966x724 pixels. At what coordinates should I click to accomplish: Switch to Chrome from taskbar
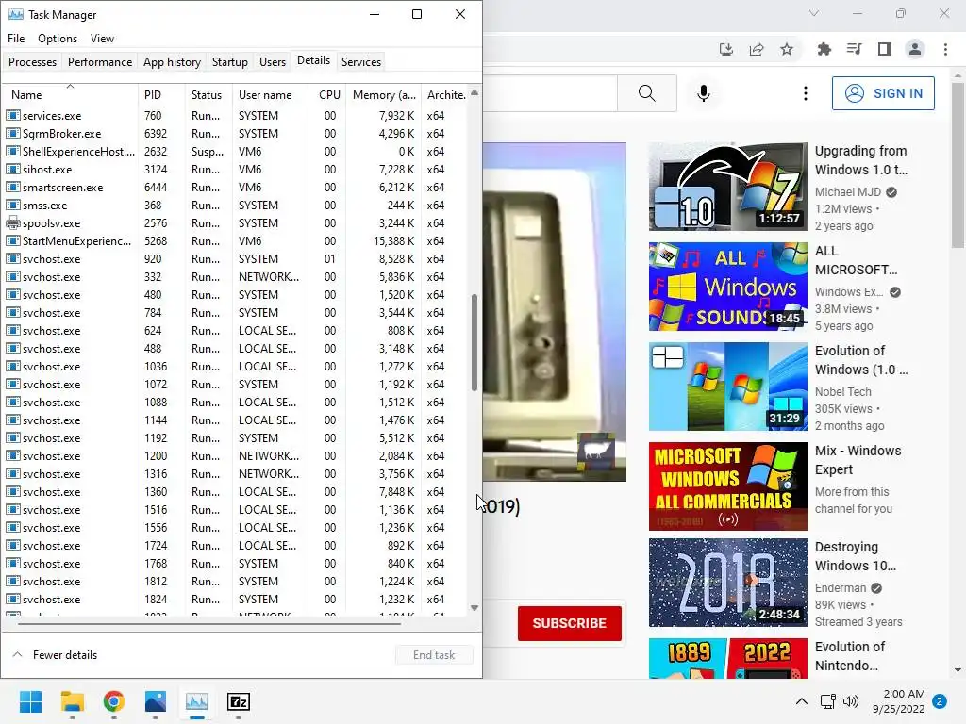tap(114, 701)
